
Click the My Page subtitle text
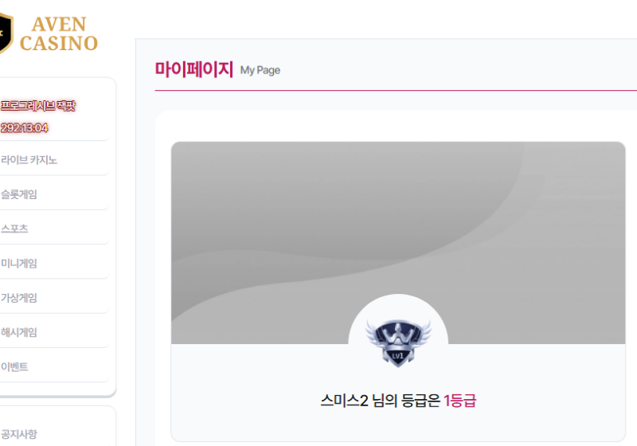(x=260, y=70)
